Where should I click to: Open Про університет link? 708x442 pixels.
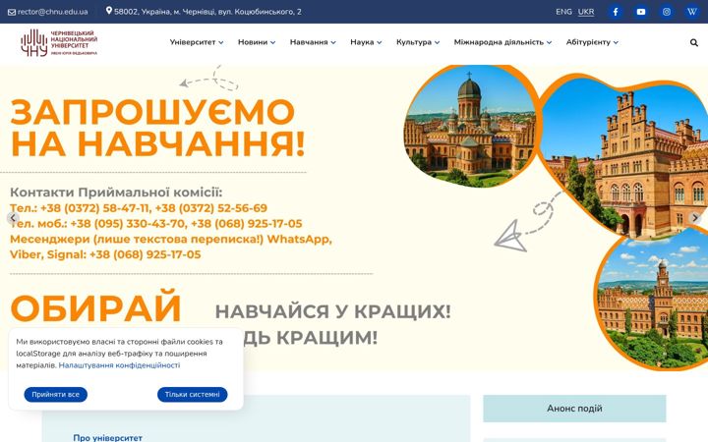pos(107,437)
